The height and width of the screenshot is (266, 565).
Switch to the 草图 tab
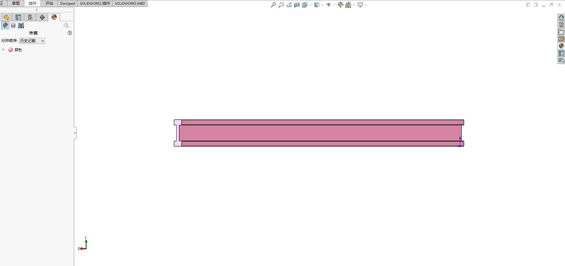point(16,3)
